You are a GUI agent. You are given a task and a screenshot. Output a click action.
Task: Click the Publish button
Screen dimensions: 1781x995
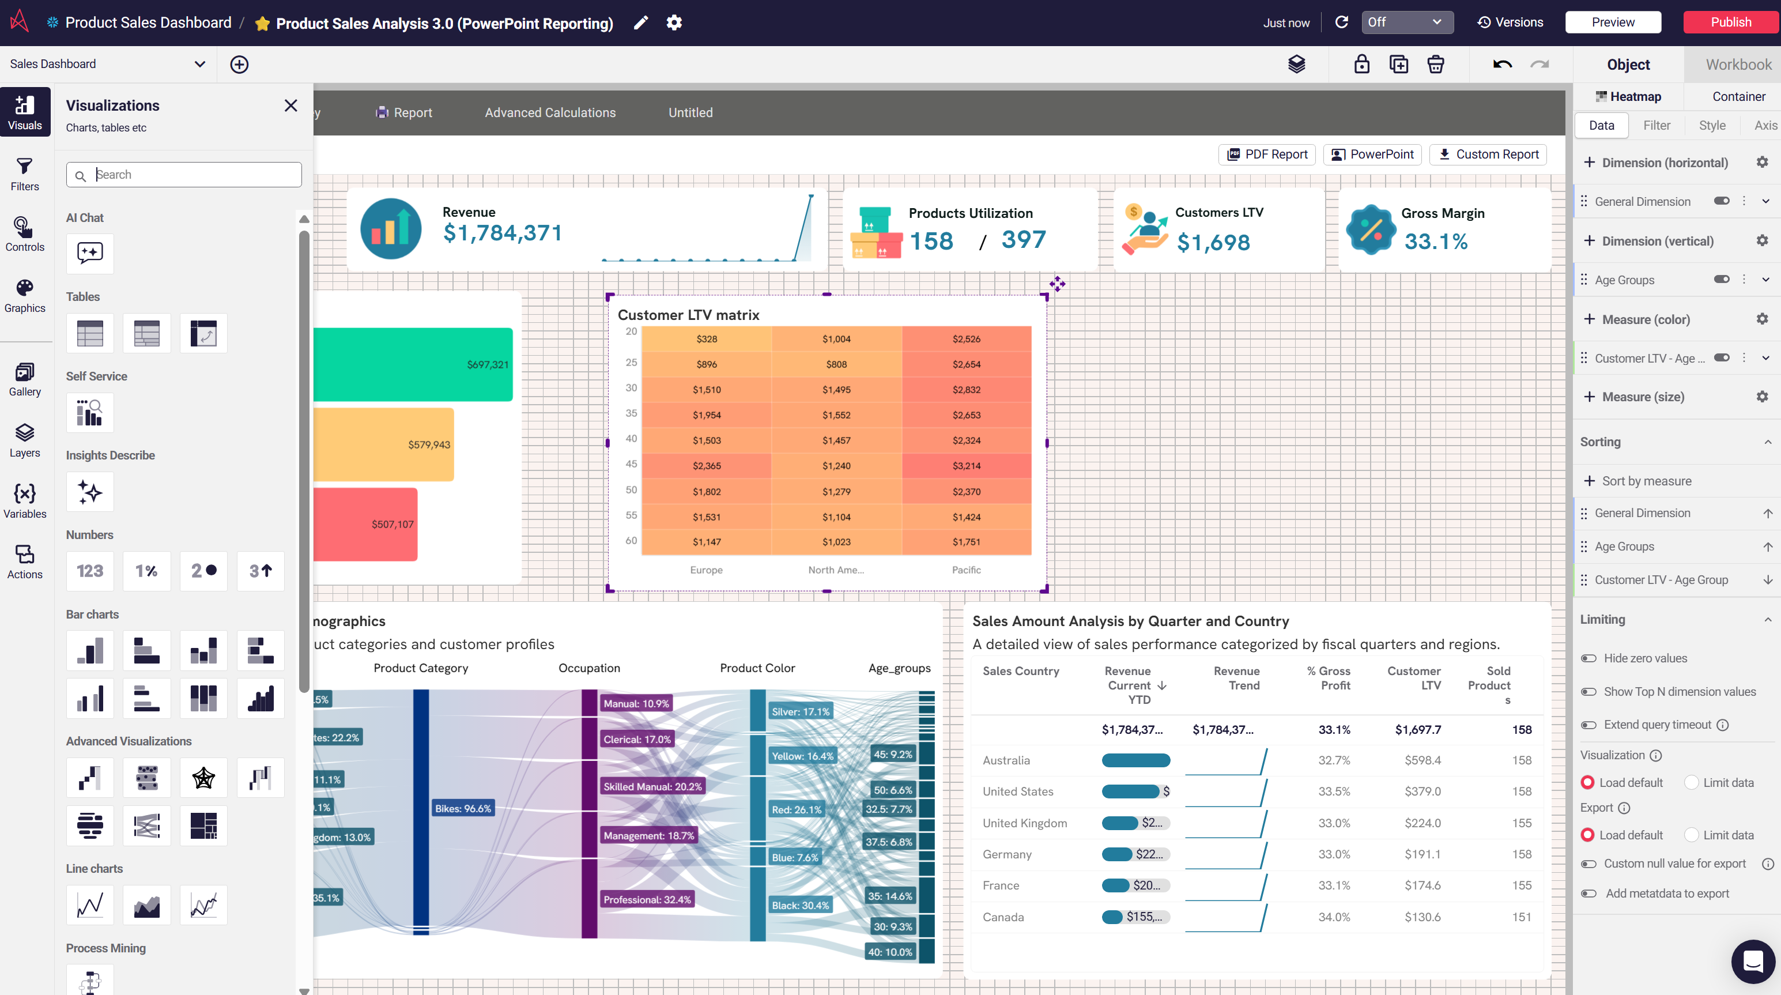pyautogui.click(x=1730, y=22)
